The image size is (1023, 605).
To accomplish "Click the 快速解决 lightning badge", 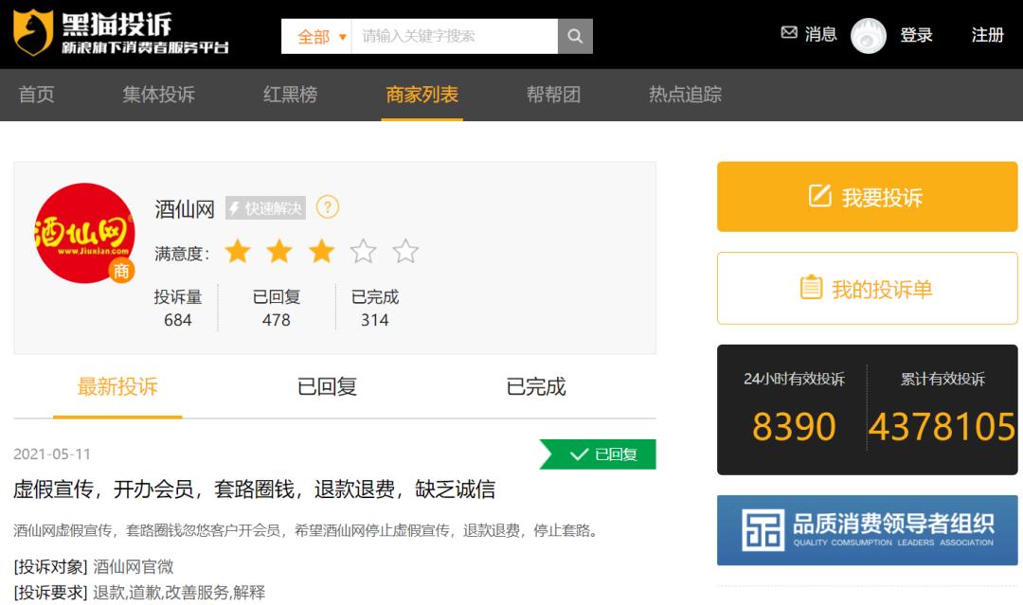I will (x=265, y=208).
